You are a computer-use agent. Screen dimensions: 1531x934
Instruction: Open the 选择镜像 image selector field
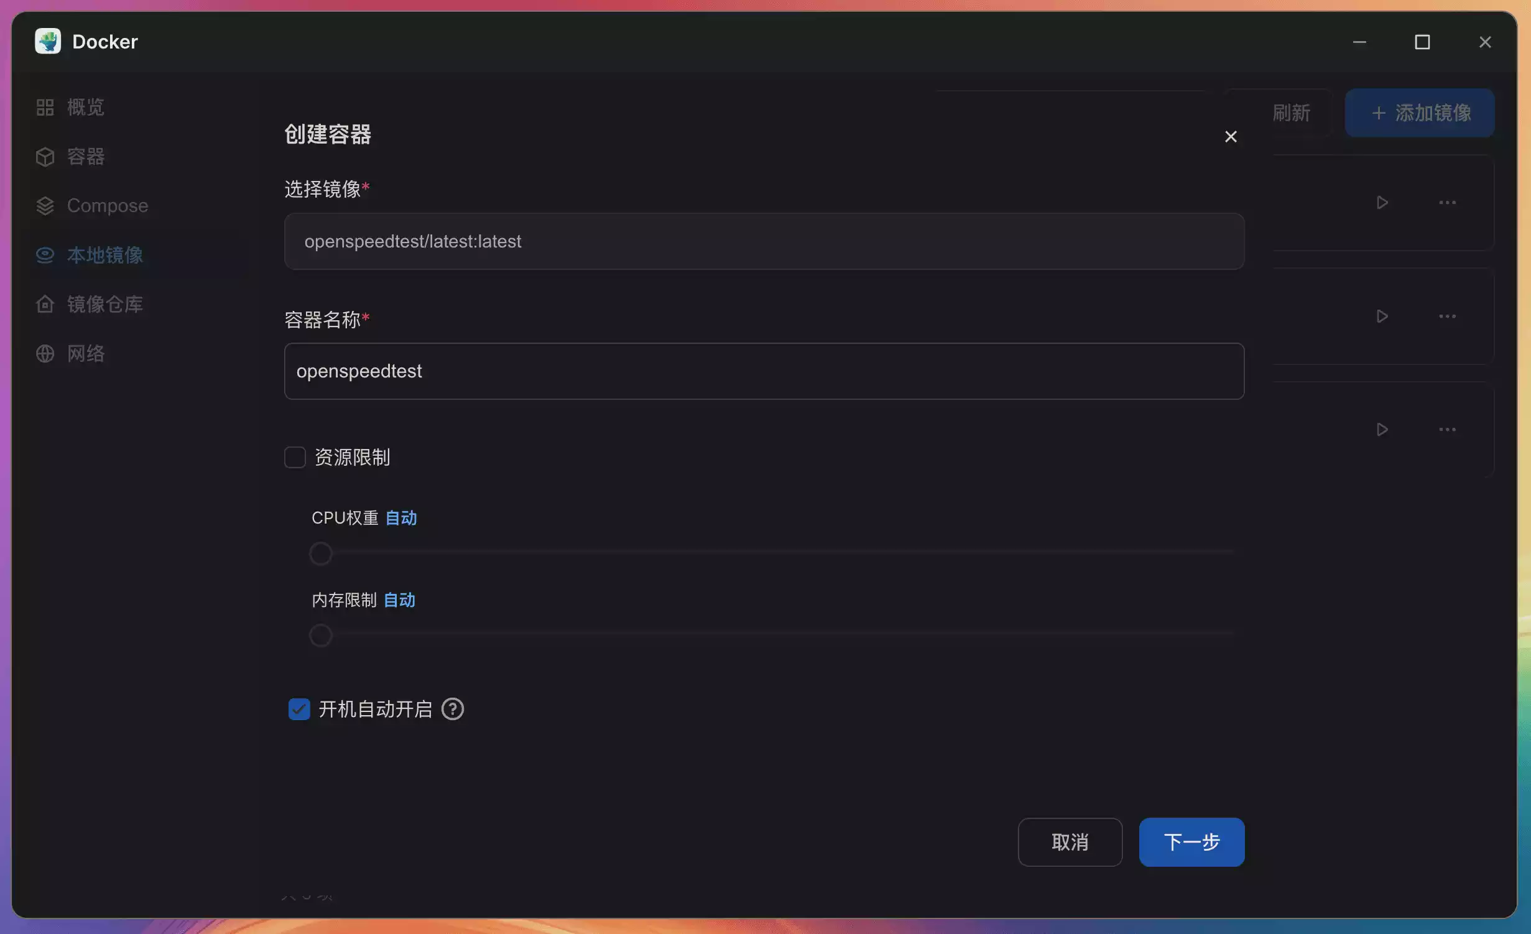[x=764, y=241]
